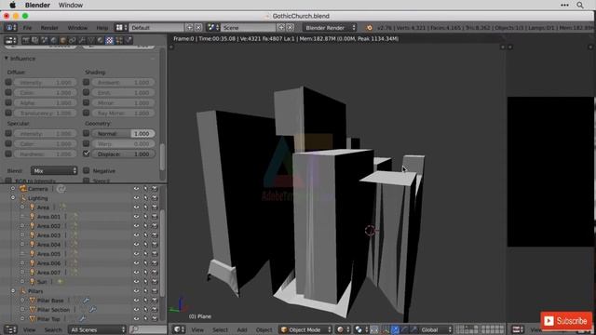Open the All Scenes display dropdown
Screen dimensions: 596x335
(x=97, y=329)
